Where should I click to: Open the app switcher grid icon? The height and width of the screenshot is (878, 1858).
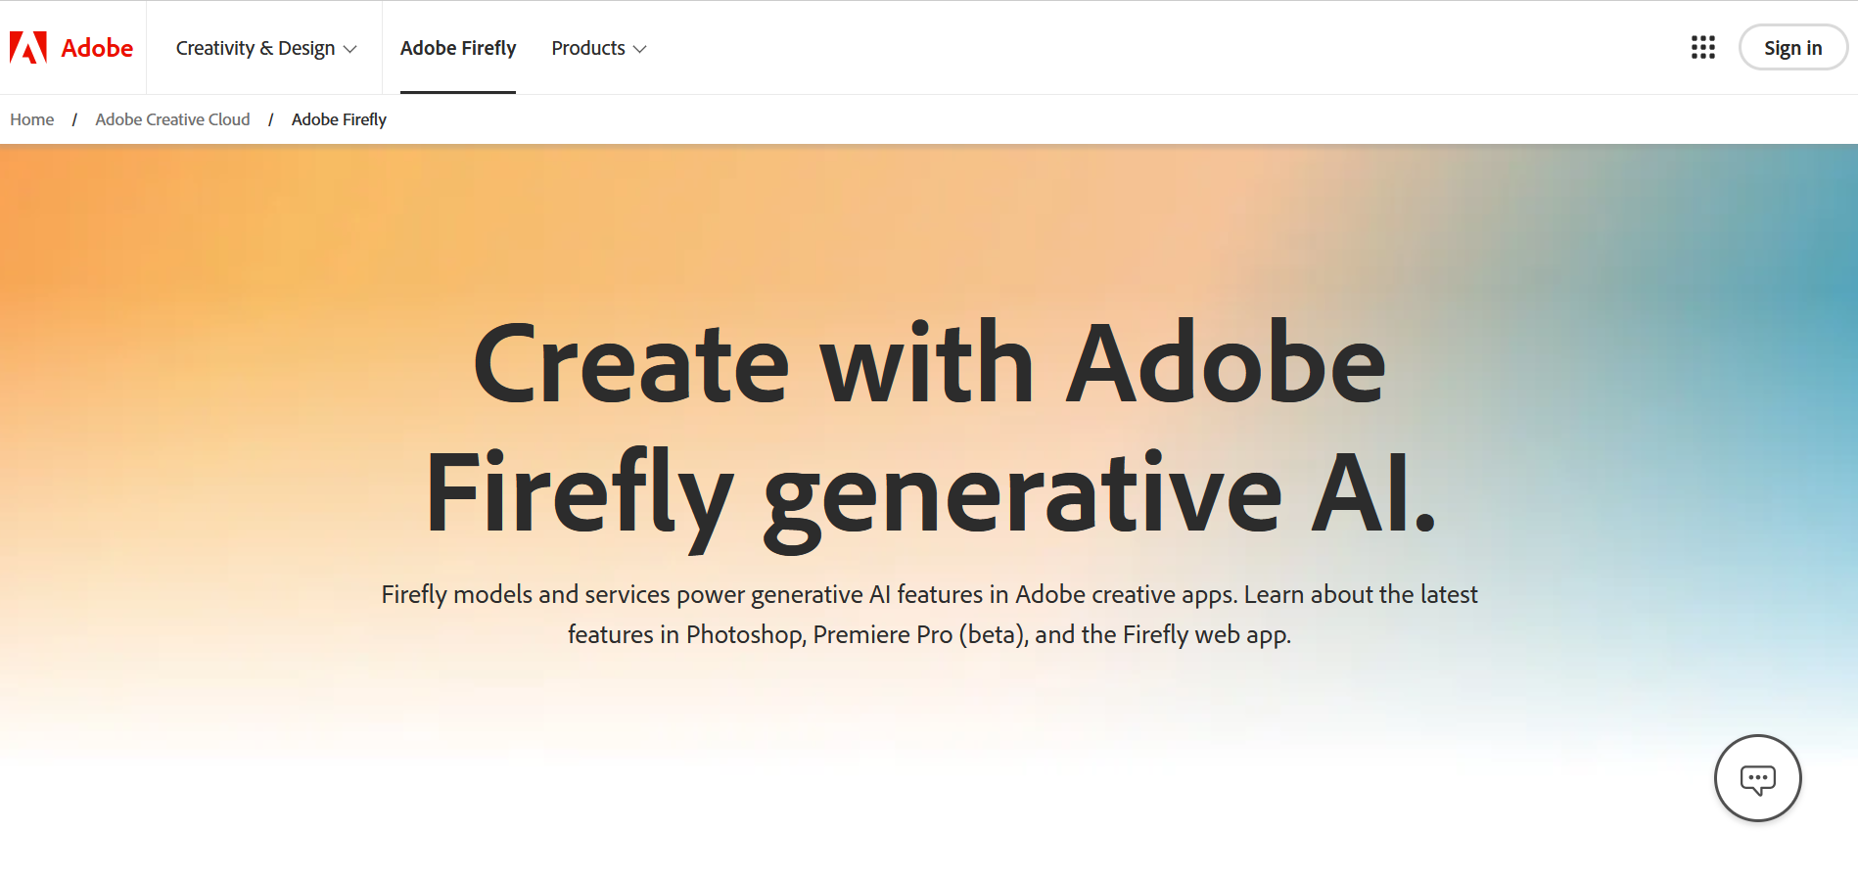[1702, 47]
